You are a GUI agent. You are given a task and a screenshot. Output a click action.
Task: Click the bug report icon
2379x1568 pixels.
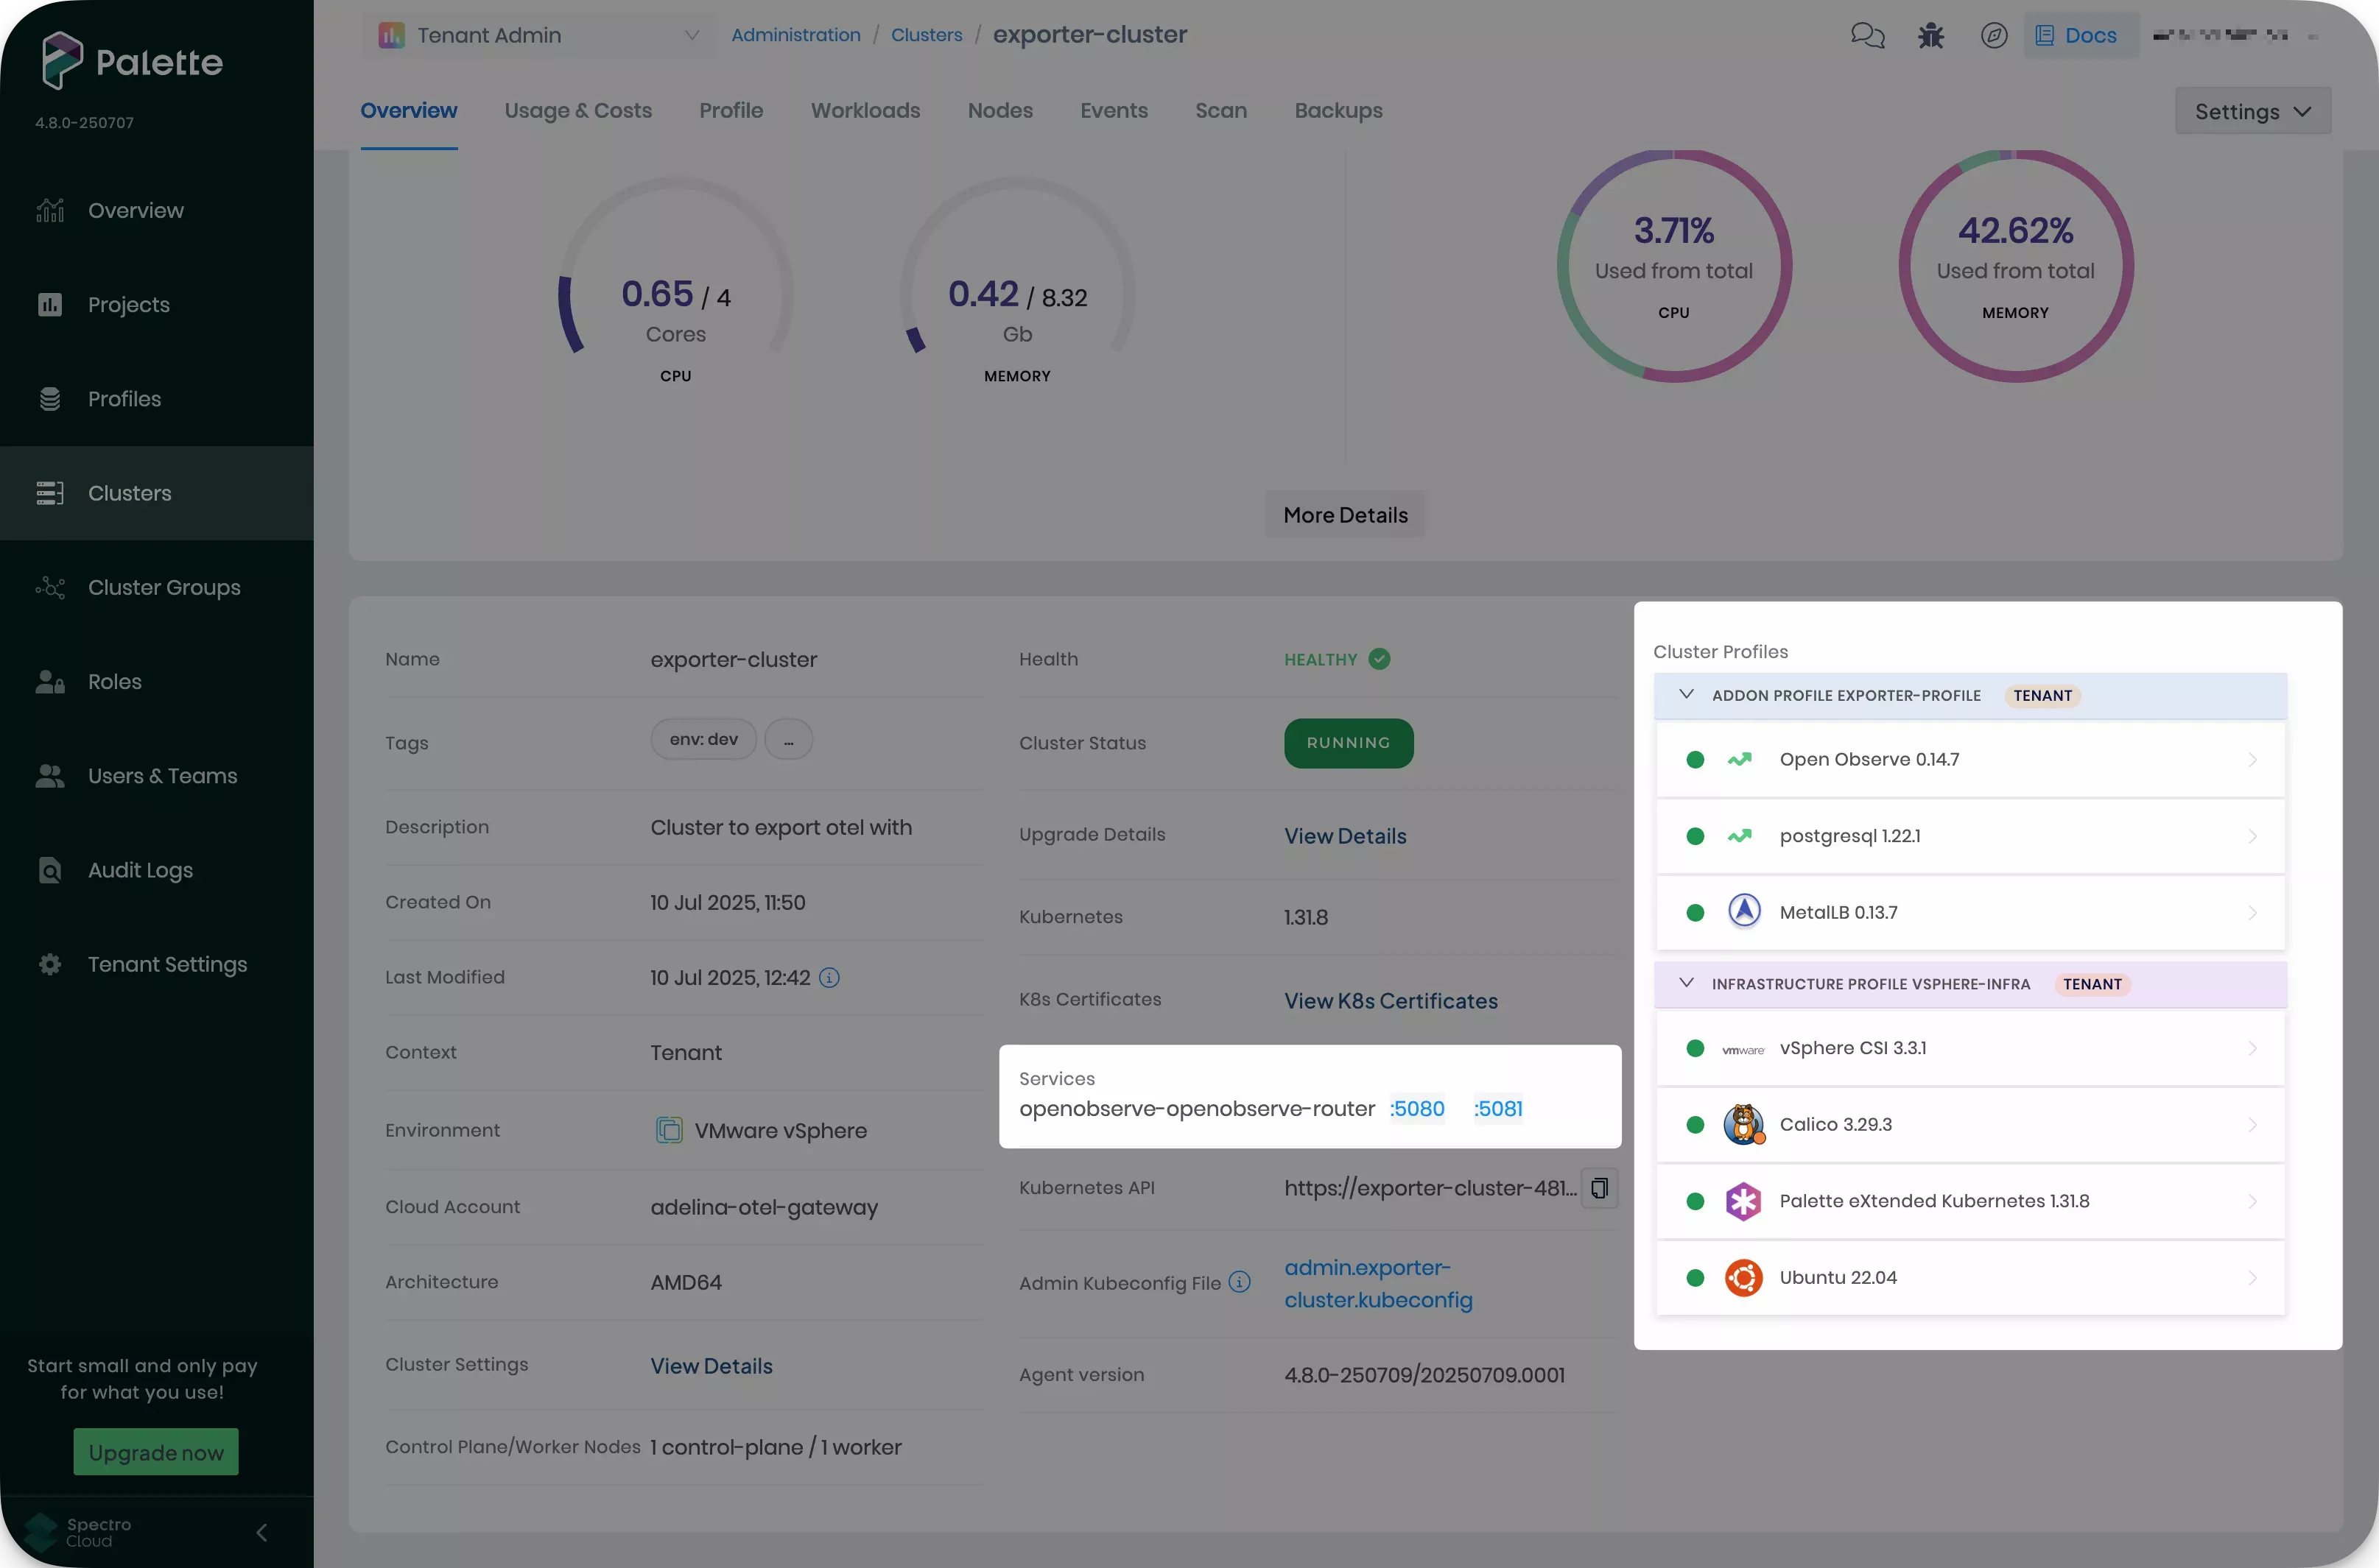(x=1930, y=36)
